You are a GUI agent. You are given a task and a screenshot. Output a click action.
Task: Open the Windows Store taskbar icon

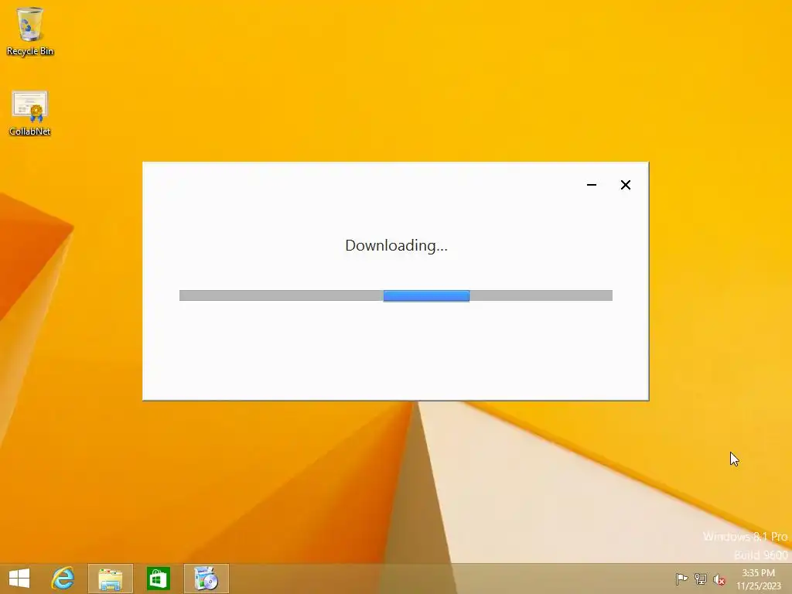158,579
